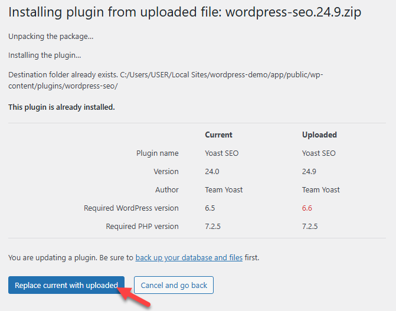Click the Required PHP version label

[x=142, y=227]
